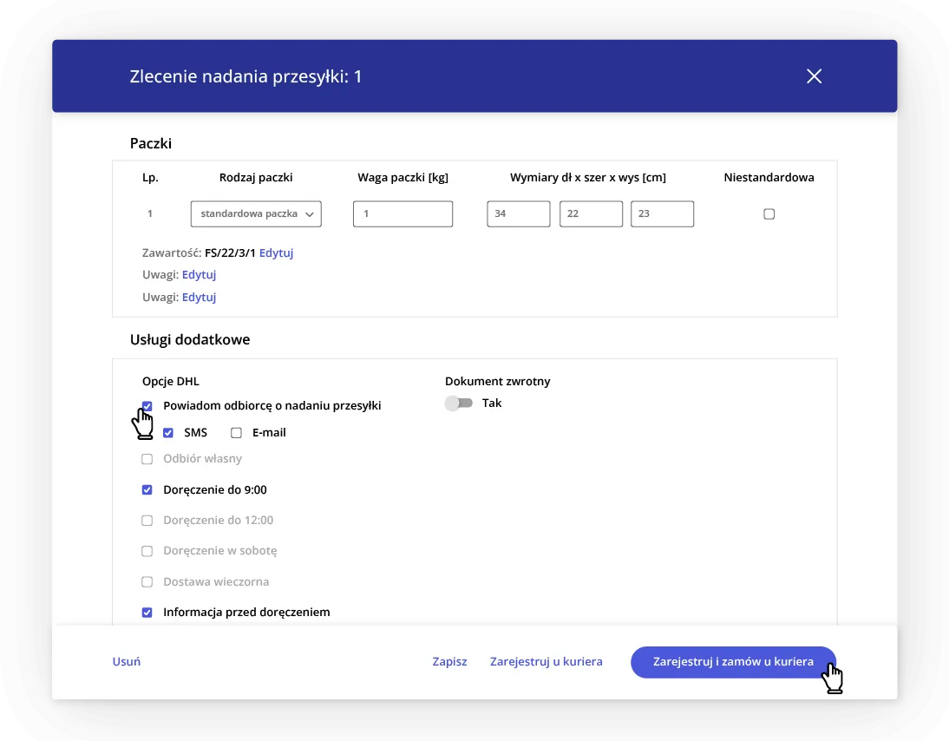Open the "standardowa paczka" package type dropdown
Screen dimensions: 949x741
pyautogui.click(x=255, y=213)
